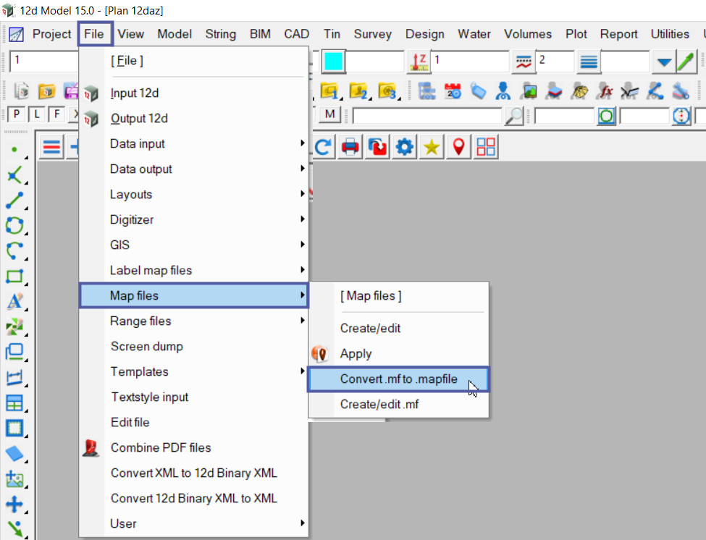This screenshot has height=540, width=706.
Task: Select the circle drawing tool in sidebar
Action: point(15,225)
